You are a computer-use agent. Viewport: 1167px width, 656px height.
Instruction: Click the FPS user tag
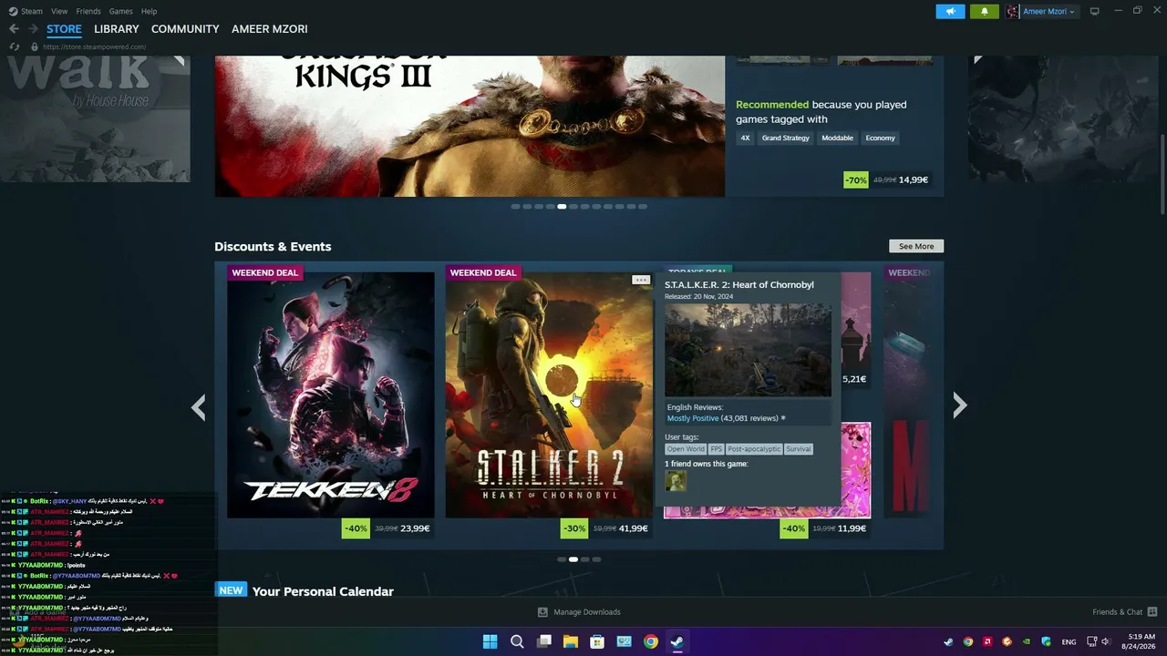[x=717, y=449]
